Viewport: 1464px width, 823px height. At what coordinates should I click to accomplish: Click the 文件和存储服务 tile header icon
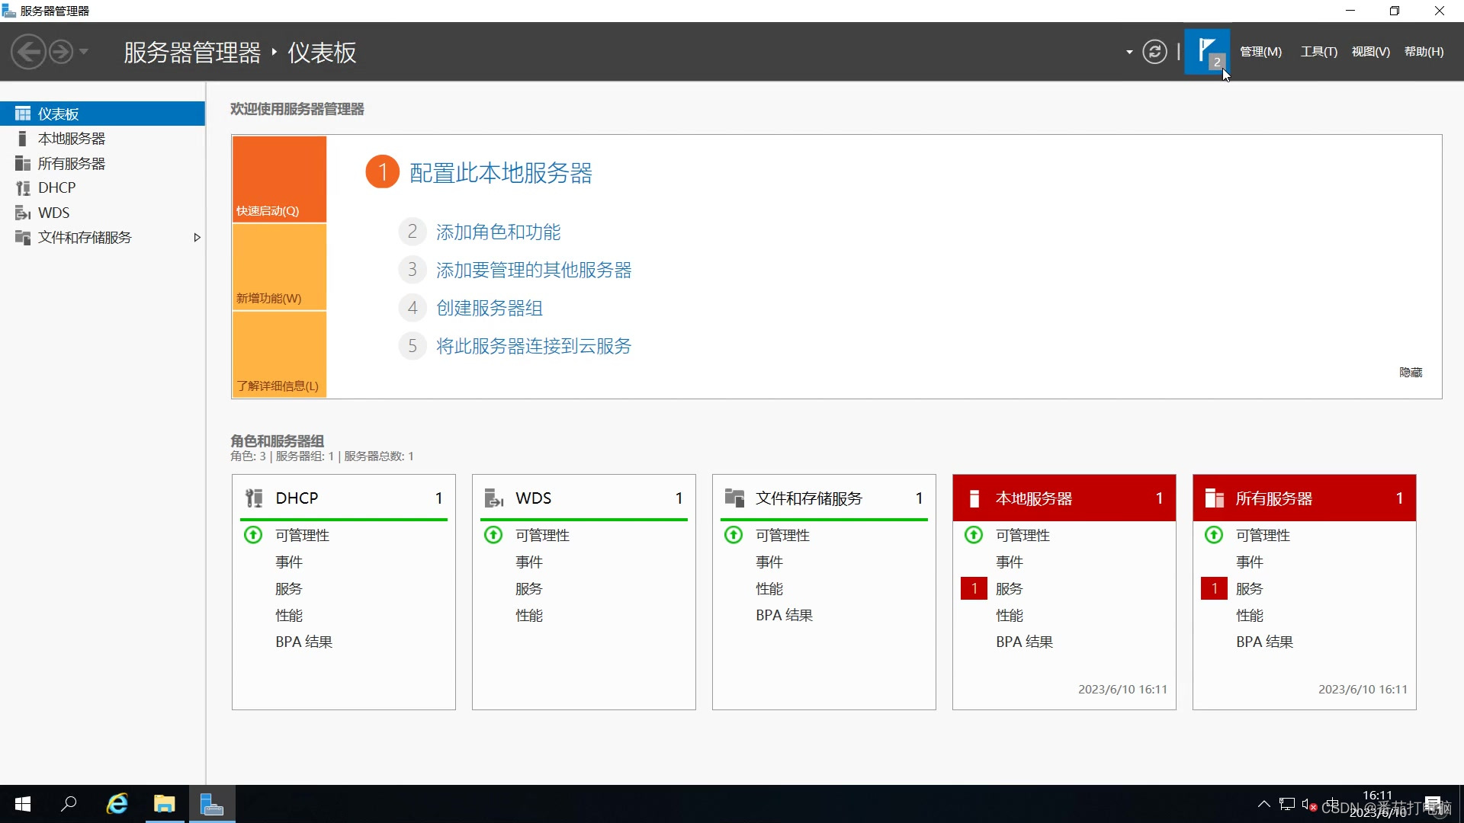pos(734,498)
